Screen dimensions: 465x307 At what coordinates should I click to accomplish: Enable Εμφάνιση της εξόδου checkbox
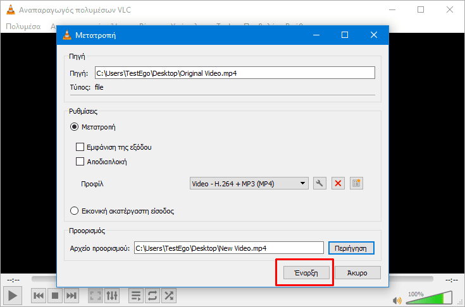(80, 147)
